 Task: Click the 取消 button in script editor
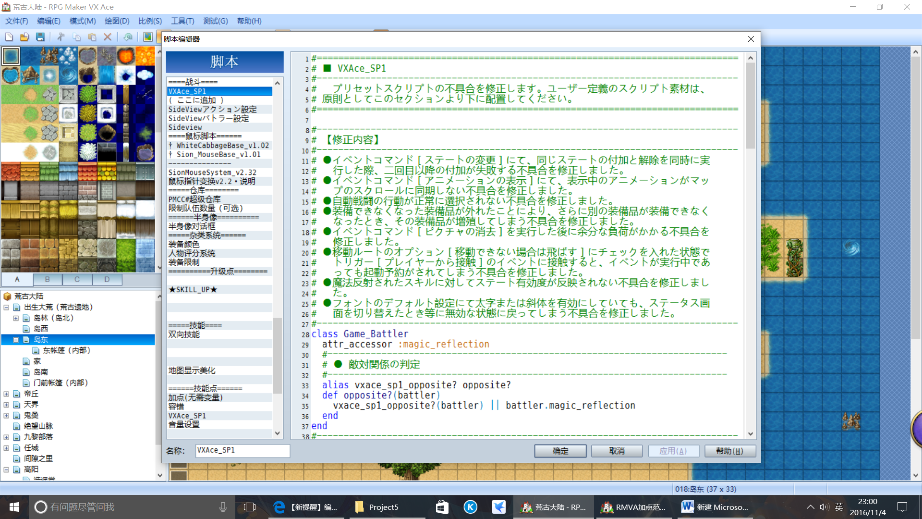(617, 451)
